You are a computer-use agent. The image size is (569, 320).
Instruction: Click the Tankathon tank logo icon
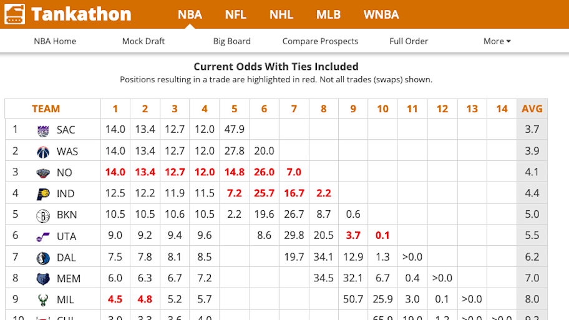15,14
